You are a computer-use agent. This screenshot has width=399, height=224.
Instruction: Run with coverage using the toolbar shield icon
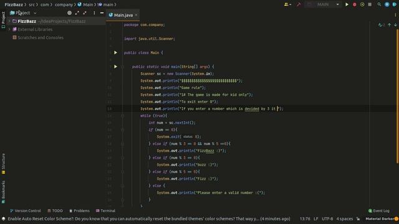coord(362,4)
